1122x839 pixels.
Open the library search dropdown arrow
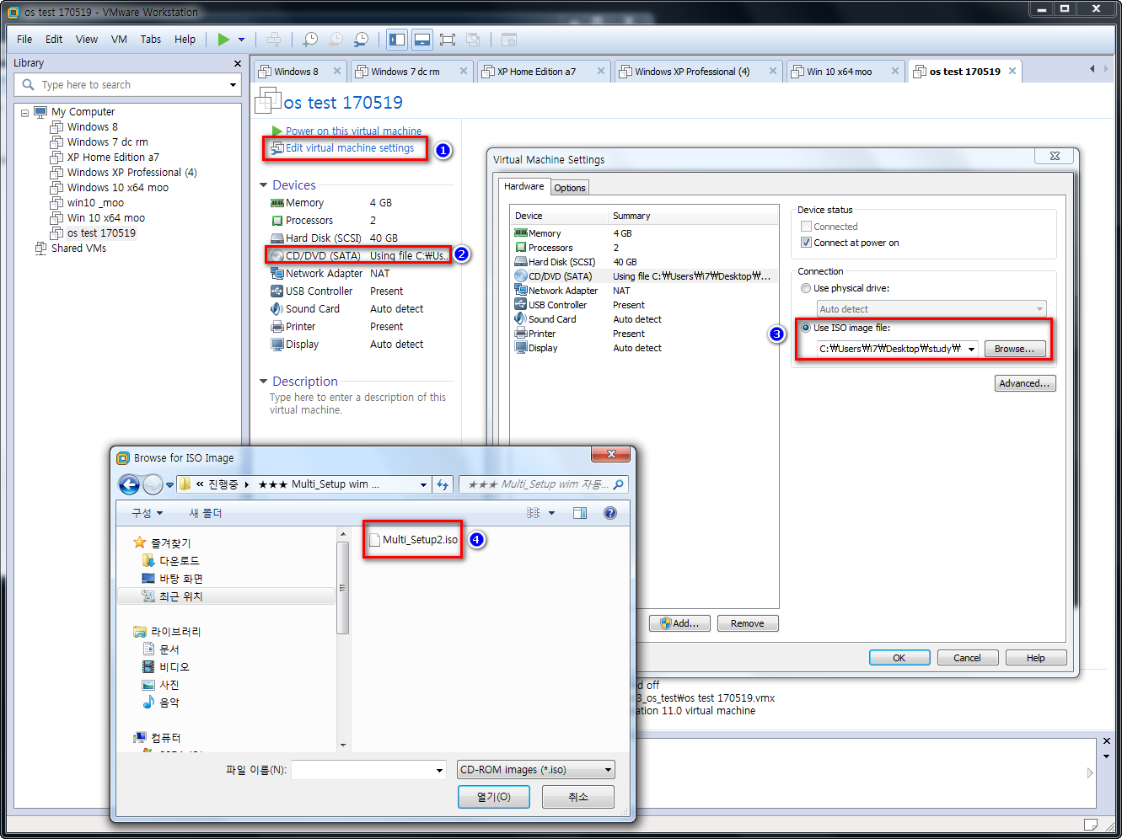click(233, 85)
